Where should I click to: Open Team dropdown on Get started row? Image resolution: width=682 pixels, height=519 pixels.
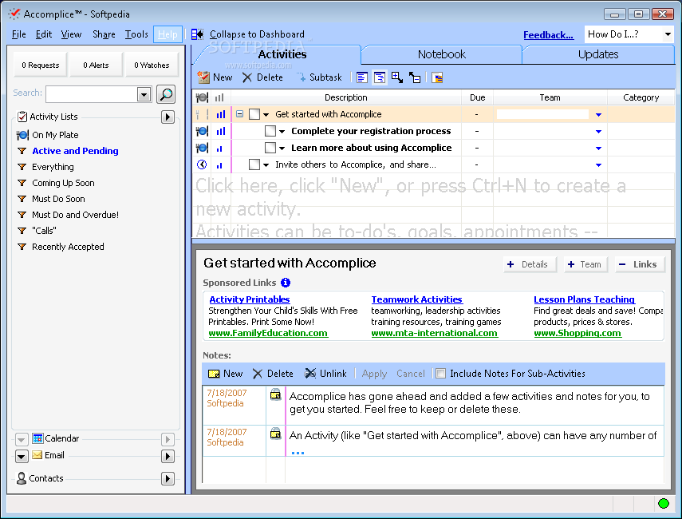coord(598,115)
